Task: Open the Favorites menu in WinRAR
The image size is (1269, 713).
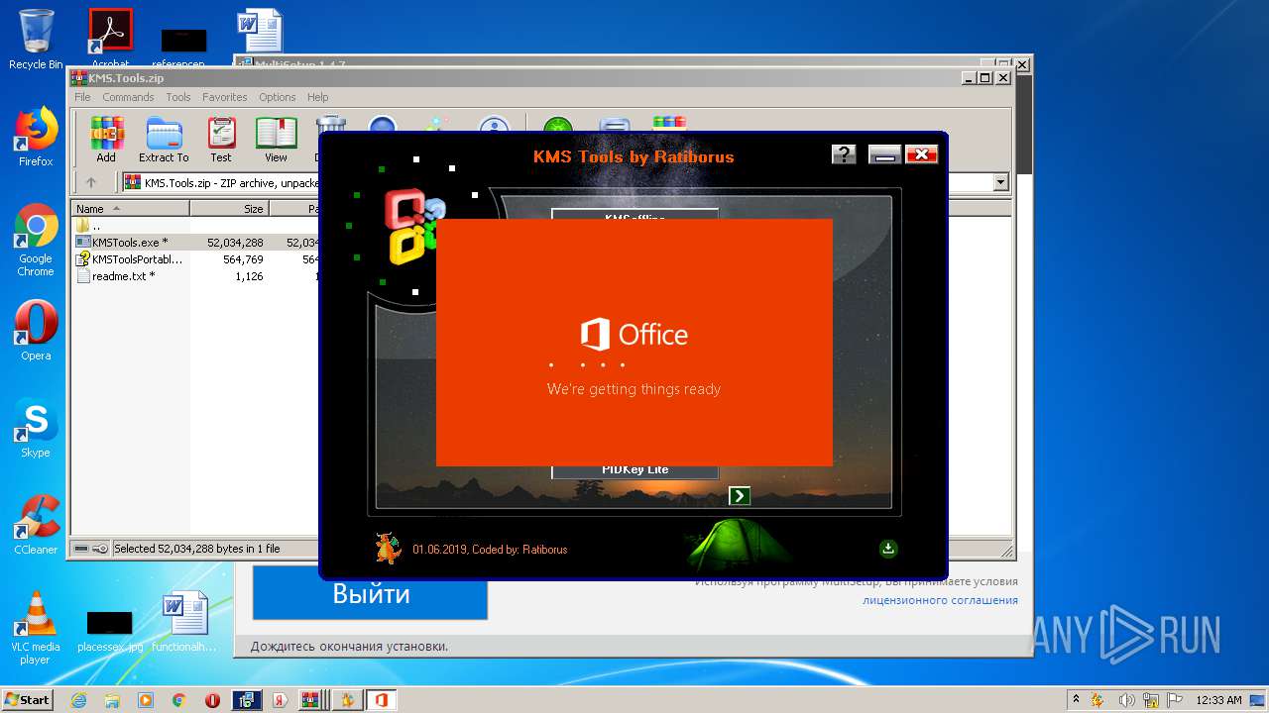Action: tap(225, 97)
